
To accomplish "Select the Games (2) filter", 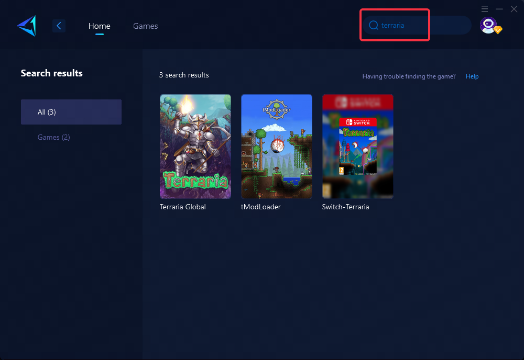I will (x=53, y=137).
